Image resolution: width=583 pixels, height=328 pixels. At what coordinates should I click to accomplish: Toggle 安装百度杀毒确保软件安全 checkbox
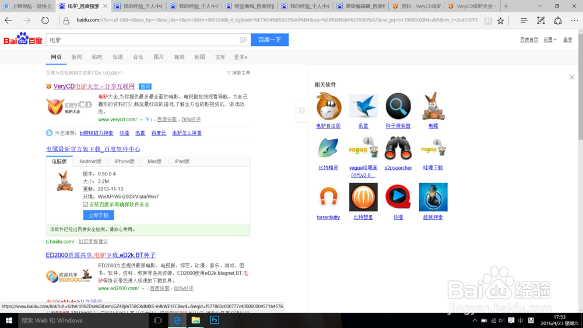(86, 204)
